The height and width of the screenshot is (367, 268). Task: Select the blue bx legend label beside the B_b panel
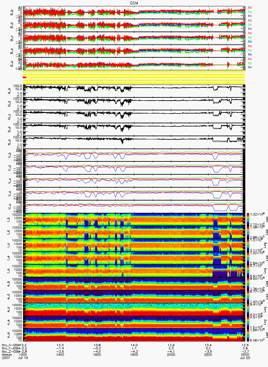pos(250,16)
